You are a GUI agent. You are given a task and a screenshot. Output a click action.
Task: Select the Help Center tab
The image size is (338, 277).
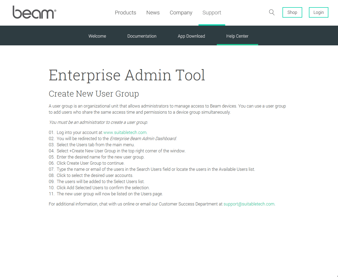[x=237, y=36]
